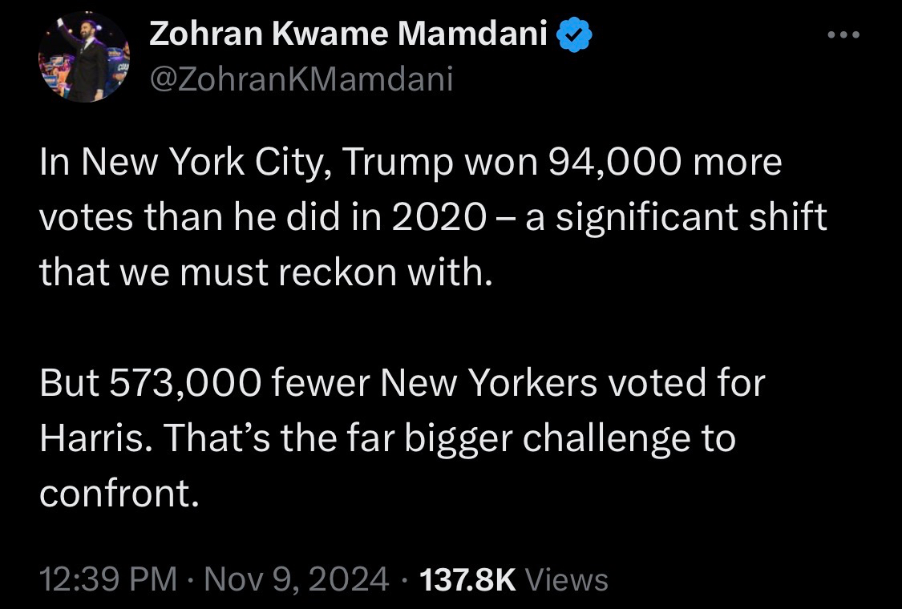Viewport: 902px width, 609px height.
Task: Click the 137.8K view count
Action: click(467, 579)
